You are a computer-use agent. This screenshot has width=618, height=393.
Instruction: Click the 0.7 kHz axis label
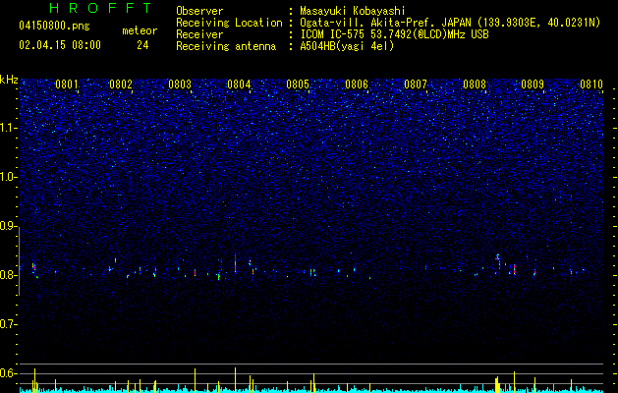[8, 324]
